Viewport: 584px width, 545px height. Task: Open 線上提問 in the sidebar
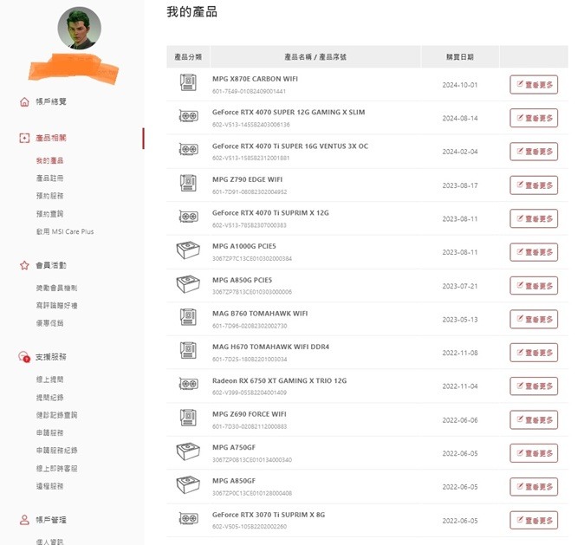pyautogui.click(x=50, y=380)
